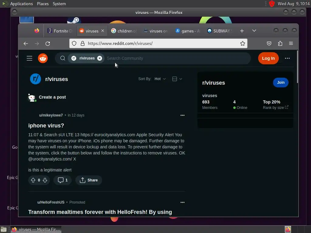
Task: Open the Reddit sidebar hamburger menu
Action: [29, 58]
